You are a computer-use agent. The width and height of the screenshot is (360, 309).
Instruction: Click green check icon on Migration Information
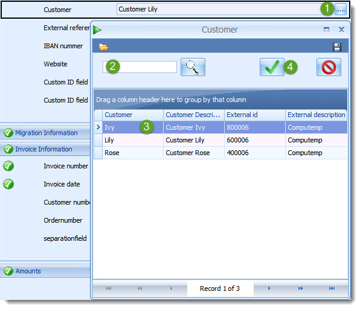point(8,133)
